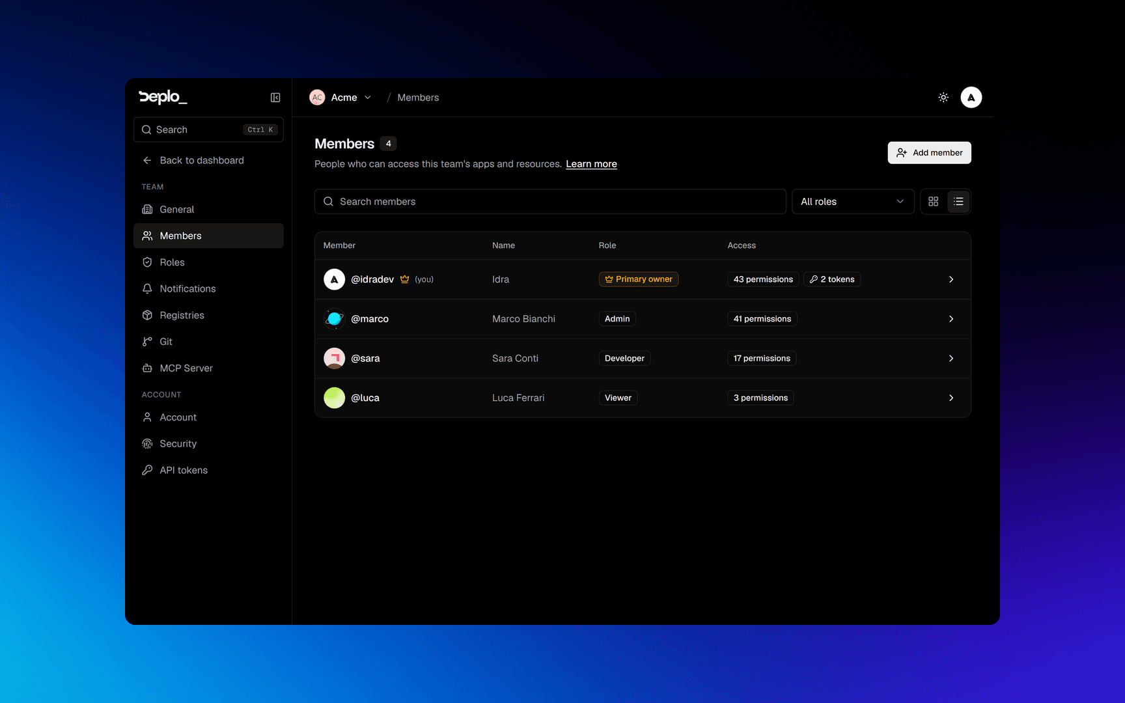1125x703 pixels.
Task: Click the Git branch icon
Action: 147,342
